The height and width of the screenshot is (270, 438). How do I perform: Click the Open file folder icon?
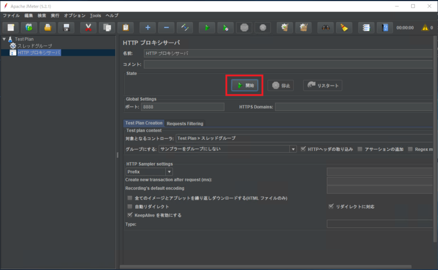48,28
